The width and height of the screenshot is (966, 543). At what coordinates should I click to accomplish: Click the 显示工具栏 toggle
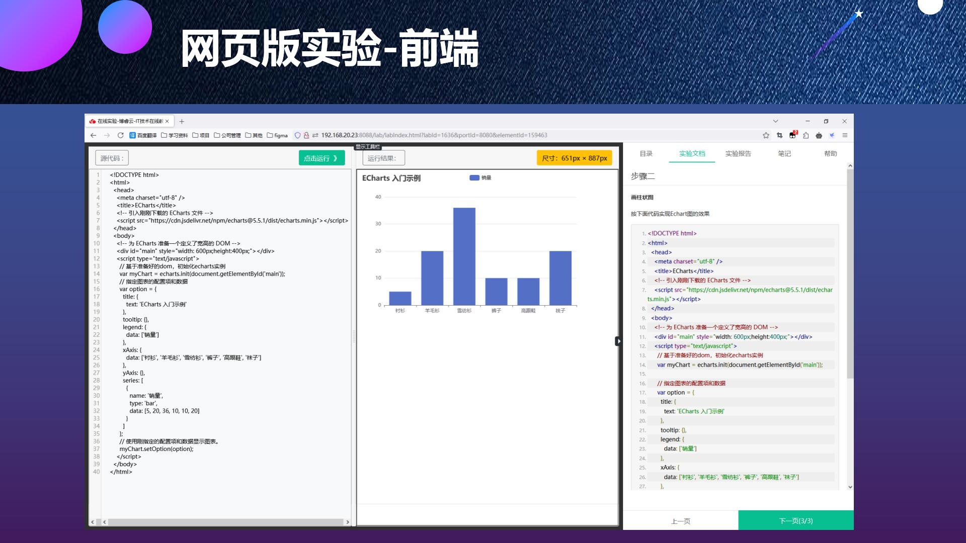point(368,147)
